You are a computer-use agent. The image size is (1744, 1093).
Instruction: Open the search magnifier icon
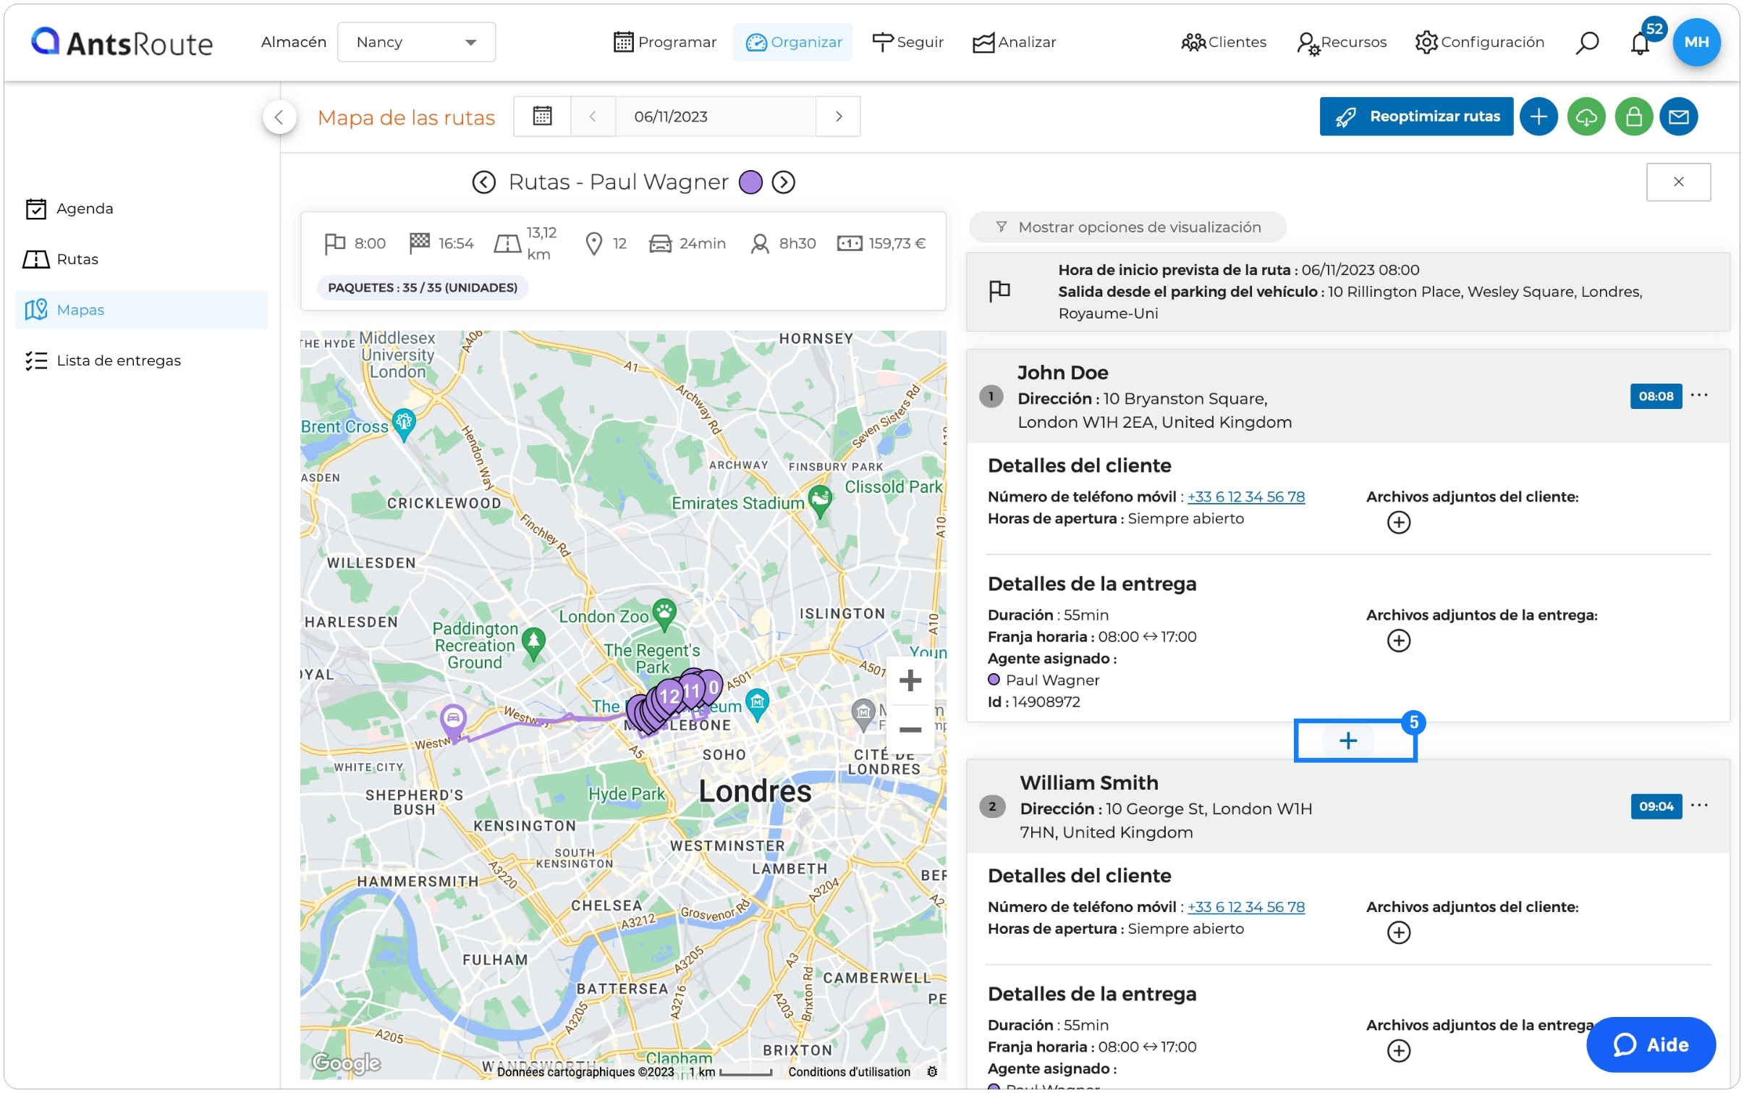pos(1586,43)
